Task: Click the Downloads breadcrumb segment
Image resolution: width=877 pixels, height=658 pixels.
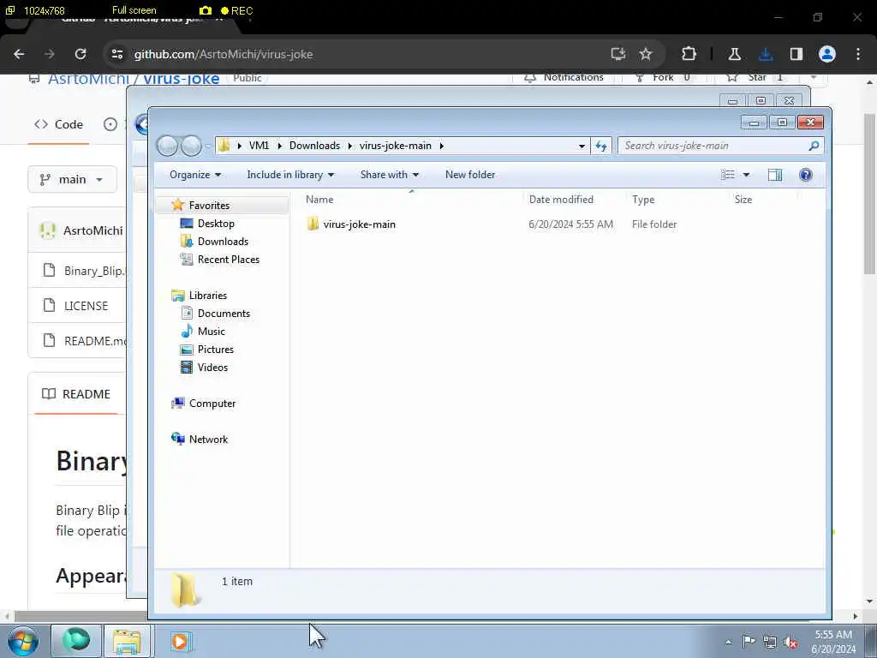Action: (x=314, y=146)
